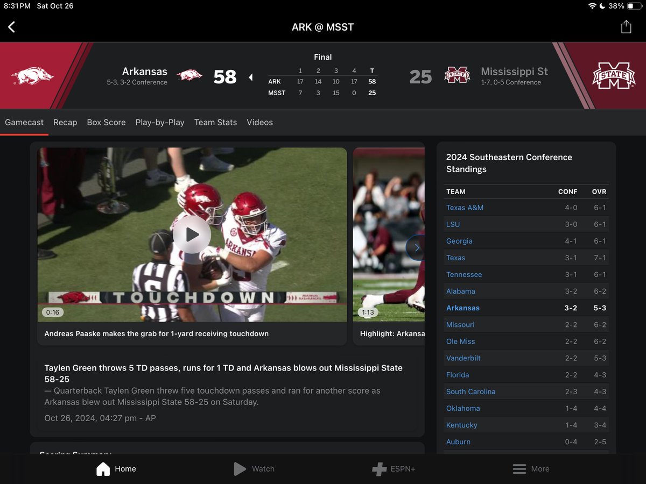Open the share icon
646x484 pixels.
(x=626, y=27)
